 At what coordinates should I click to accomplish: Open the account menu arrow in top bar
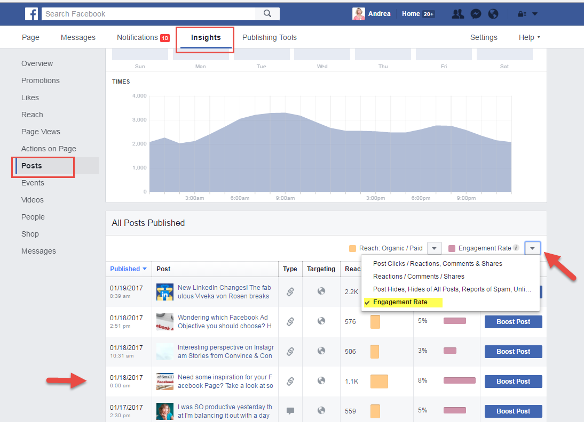535,14
